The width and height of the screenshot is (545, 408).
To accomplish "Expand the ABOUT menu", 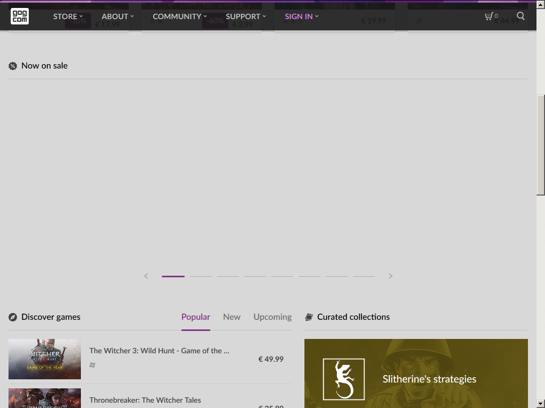I will point(118,16).
